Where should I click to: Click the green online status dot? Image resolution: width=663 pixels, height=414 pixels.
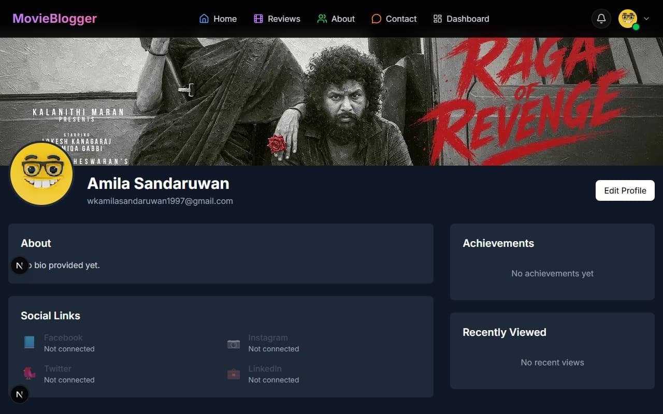636,27
